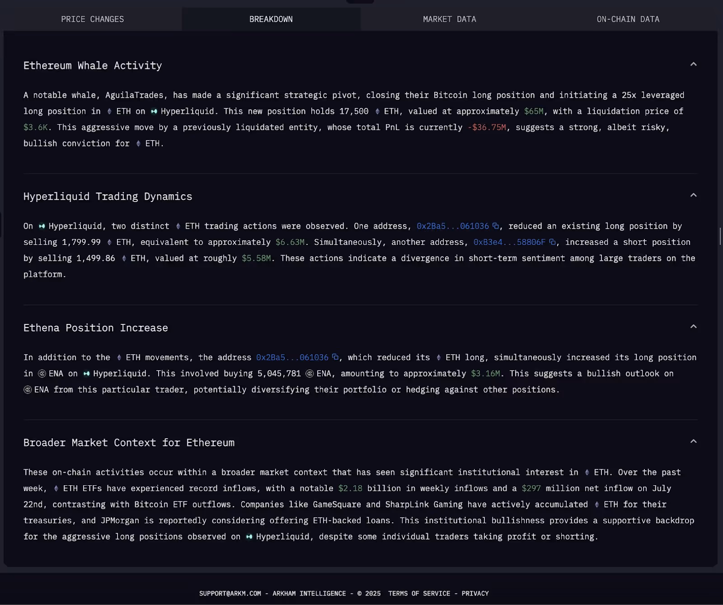Click ENA icon before 'ENA from this particular'

pyautogui.click(x=28, y=389)
